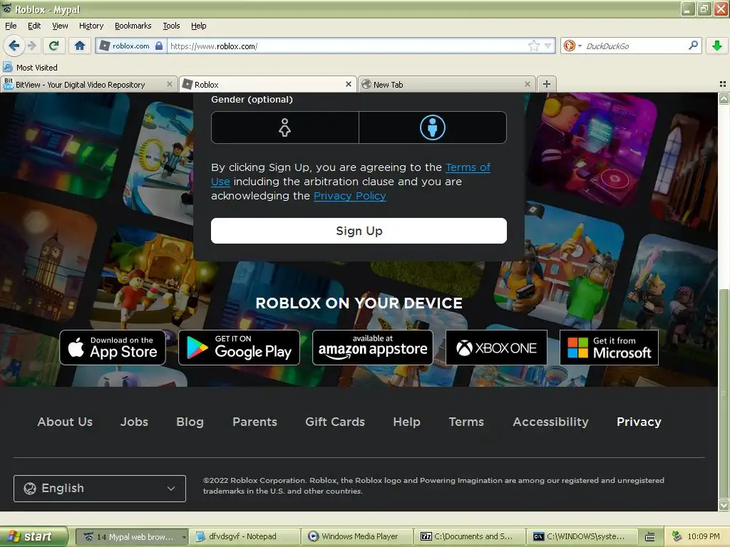Screen dimensions: 730x547
Task: Close the New Tab tab
Action: point(527,84)
